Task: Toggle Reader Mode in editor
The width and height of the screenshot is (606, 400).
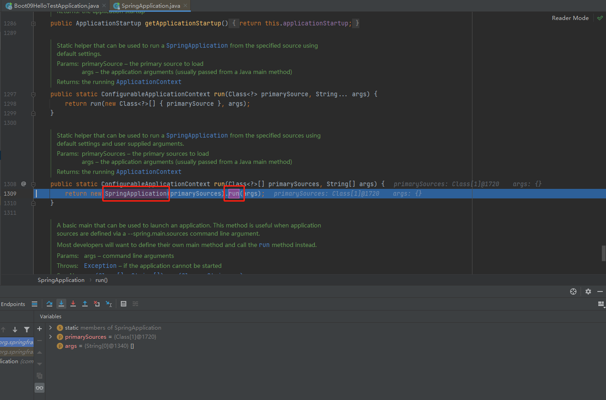Action: 570,18
